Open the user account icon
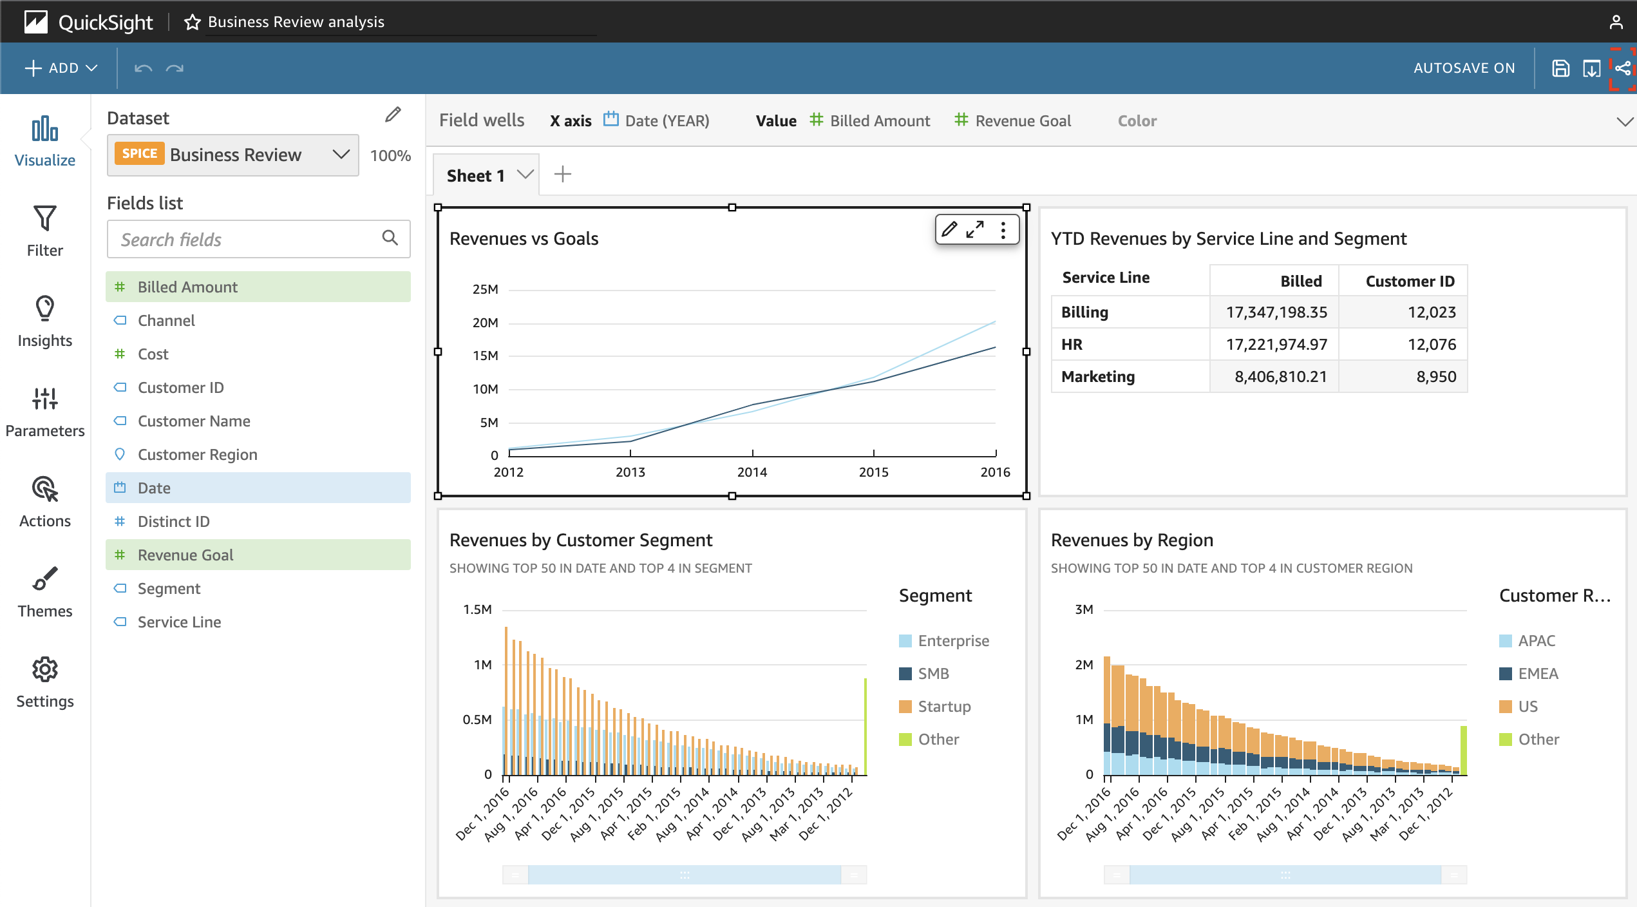 [1616, 22]
